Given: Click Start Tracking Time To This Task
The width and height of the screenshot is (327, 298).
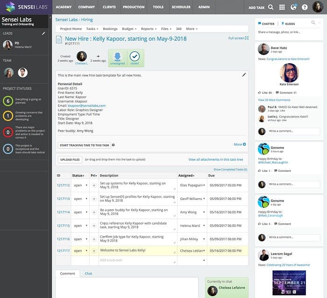Looking at the screenshot, I should [x=85, y=145].
